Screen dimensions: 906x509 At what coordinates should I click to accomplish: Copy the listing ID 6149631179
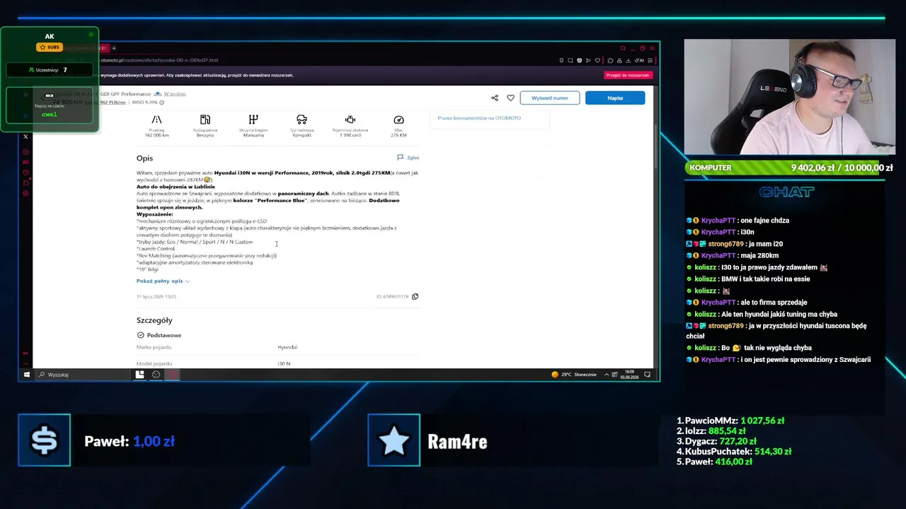[x=415, y=296]
